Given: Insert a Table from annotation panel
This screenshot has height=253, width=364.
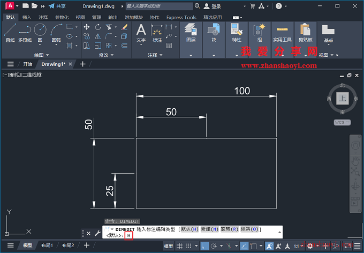Looking at the screenshot, I should 169,46.
